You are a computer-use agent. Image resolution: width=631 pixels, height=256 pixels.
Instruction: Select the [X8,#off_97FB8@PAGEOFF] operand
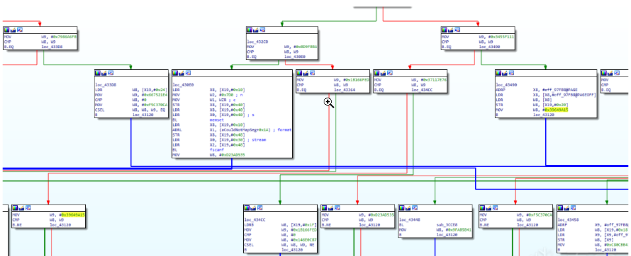click(570, 95)
